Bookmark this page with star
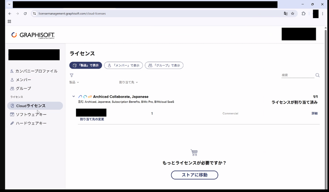The width and height of the screenshot is (329, 192). (292, 13)
